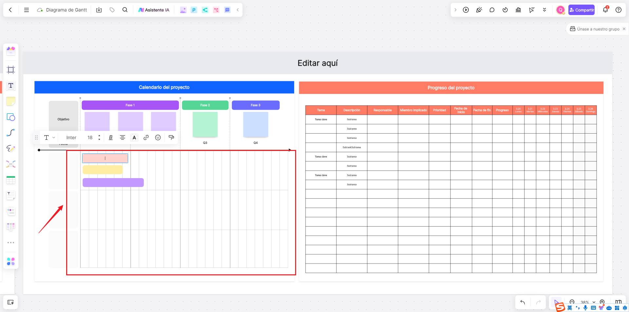Click the font size 18 field
The image size is (629, 312).
click(x=90, y=138)
